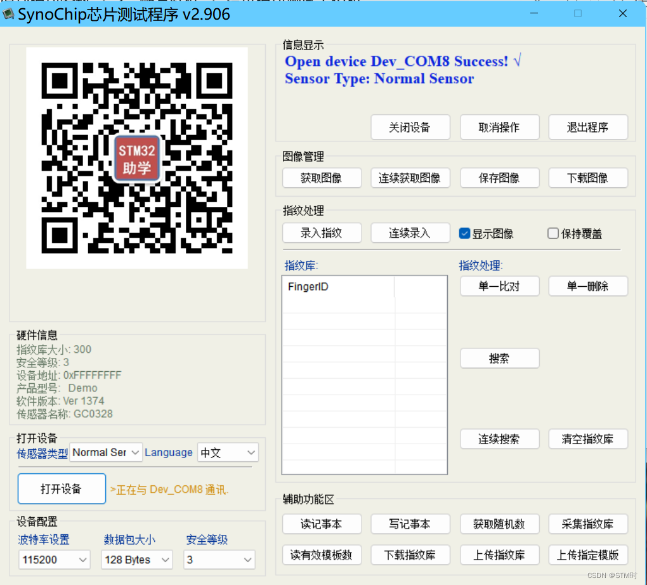
Task: Click the 清空指纹库 button
Action: 588,439
